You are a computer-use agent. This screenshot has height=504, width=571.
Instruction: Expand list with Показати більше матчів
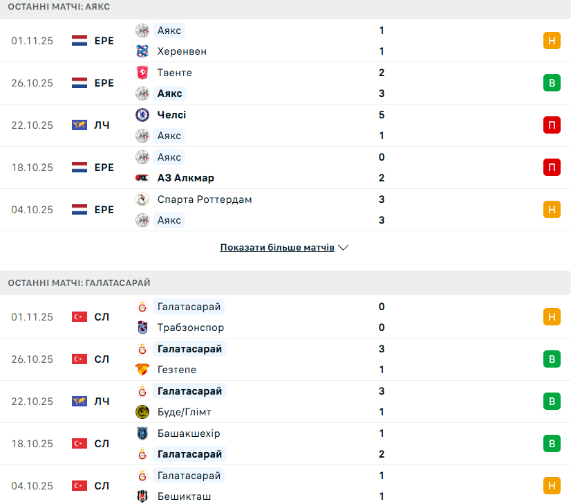(277, 247)
